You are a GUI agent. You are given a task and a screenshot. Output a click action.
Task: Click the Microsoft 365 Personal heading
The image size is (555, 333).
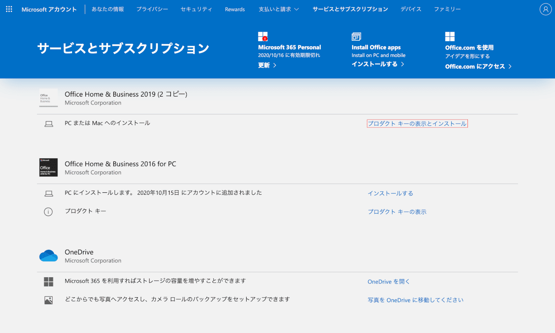[x=290, y=47]
